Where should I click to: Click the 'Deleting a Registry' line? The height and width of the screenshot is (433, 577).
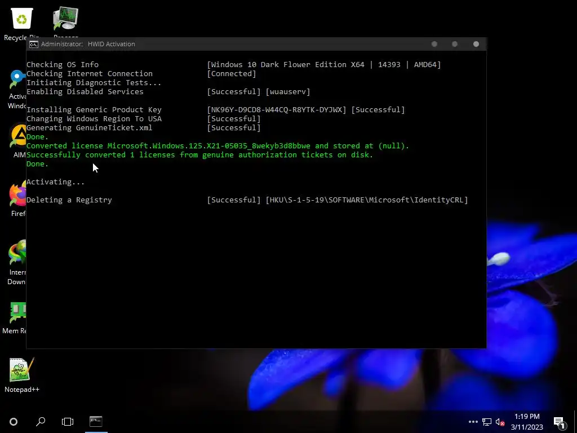(69, 200)
